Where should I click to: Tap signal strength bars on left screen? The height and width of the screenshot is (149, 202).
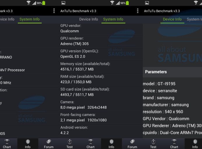34,3
